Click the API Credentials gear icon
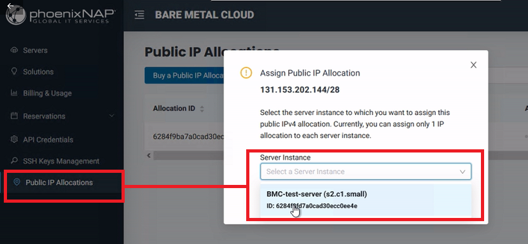This screenshot has width=528, height=244. pos(14,139)
